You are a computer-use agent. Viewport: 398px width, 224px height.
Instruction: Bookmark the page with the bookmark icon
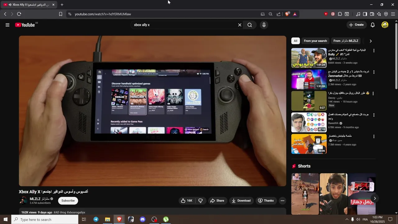(61, 14)
